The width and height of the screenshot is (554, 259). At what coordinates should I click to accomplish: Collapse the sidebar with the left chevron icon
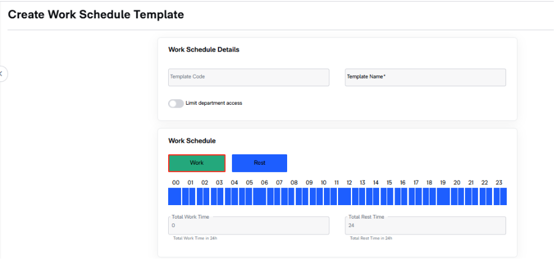(x=2, y=74)
